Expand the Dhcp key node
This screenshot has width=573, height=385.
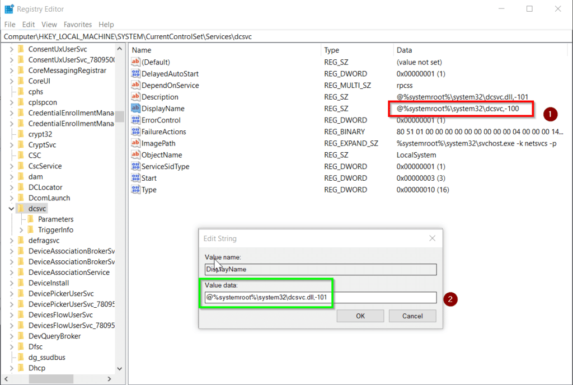pos(11,368)
